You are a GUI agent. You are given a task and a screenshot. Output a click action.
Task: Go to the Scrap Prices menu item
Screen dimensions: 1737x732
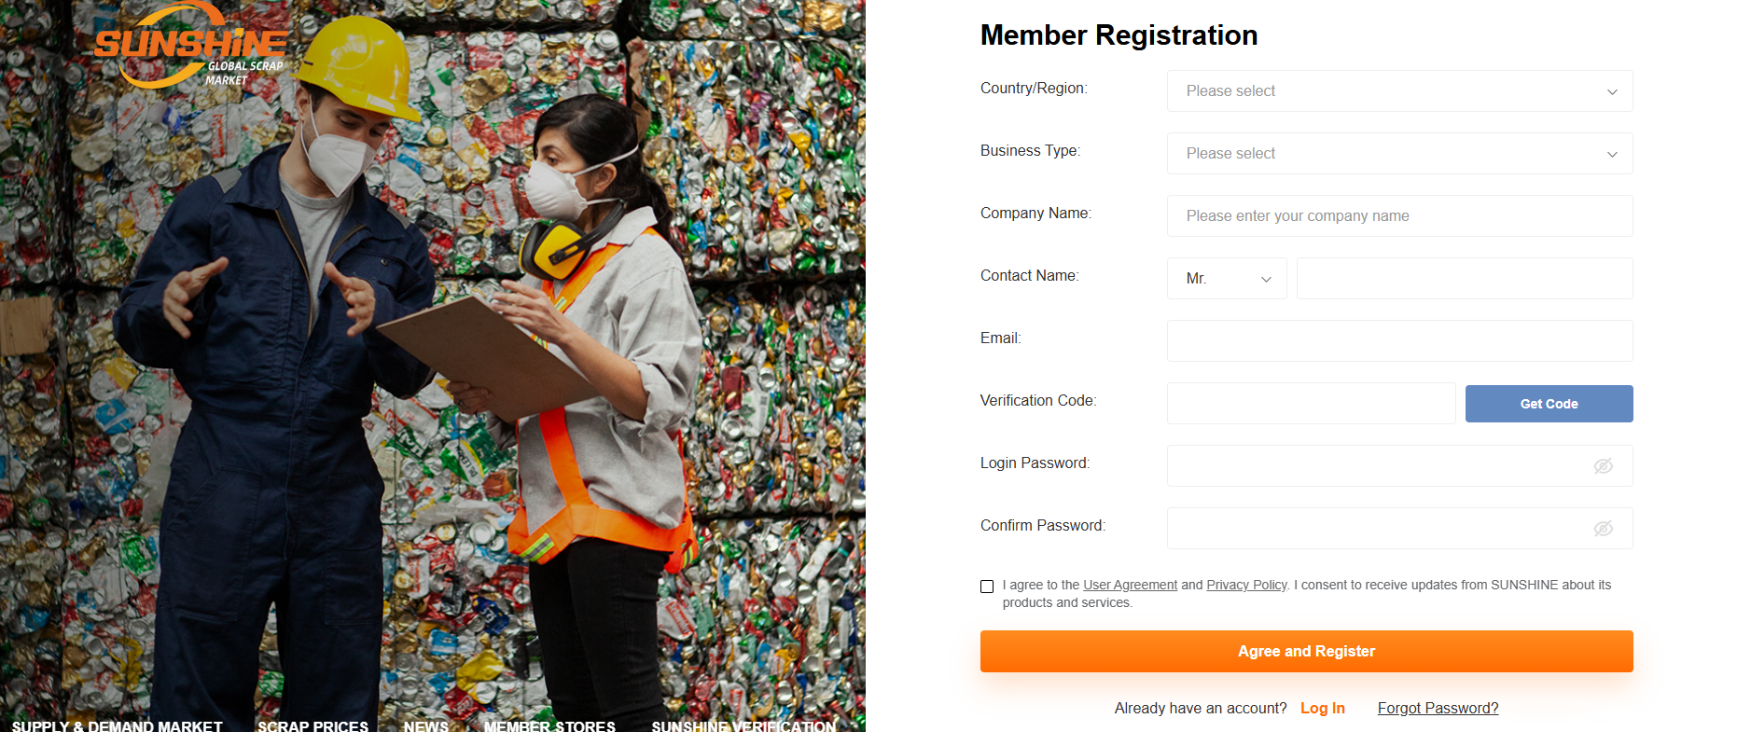pyautogui.click(x=313, y=725)
